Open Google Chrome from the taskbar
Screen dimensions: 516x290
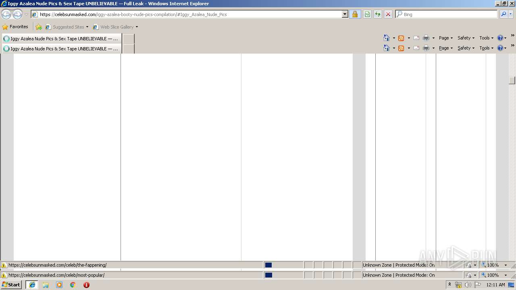[73, 285]
